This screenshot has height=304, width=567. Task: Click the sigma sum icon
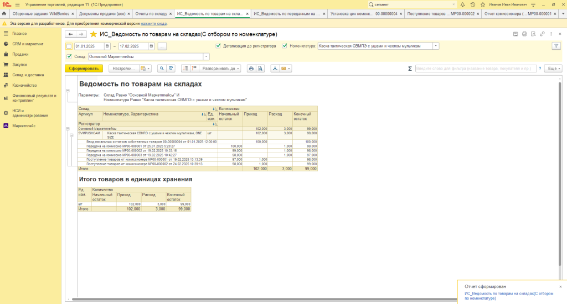pos(410,69)
